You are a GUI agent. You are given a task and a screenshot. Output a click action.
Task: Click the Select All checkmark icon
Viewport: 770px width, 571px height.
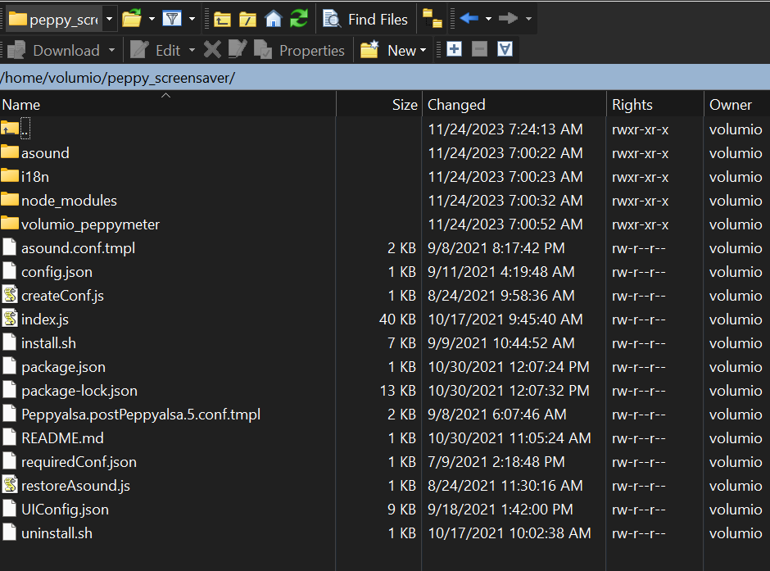(x=505, y=49)
